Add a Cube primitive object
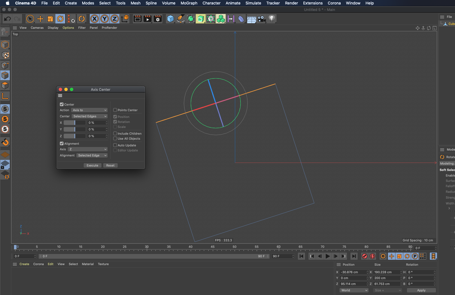This screenshot has width=455, height=295. tap(170, 19)
